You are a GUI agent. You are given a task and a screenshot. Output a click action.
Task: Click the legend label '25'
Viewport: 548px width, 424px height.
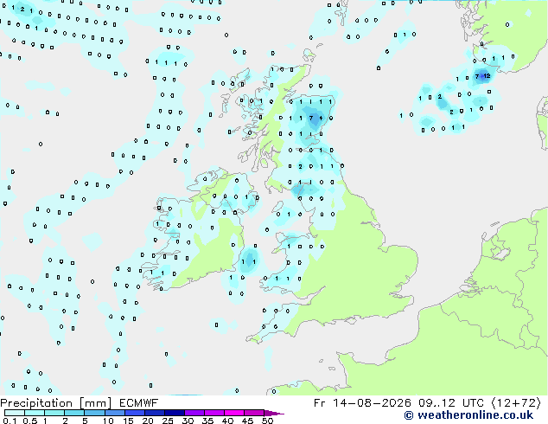tap(168, 421)
